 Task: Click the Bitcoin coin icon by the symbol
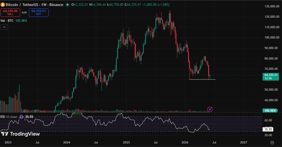tap(2, 5)
